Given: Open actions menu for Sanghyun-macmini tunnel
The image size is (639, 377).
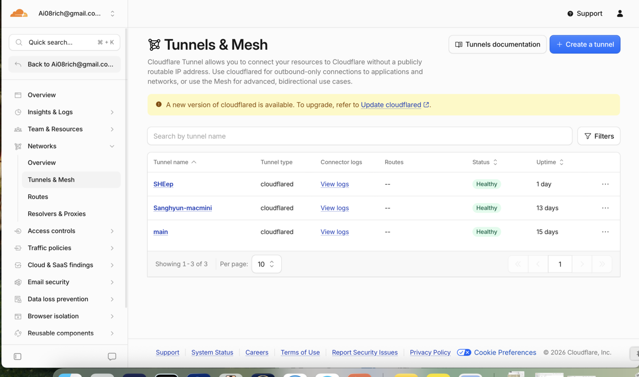Looking at the screenshot, I should 605,208.
